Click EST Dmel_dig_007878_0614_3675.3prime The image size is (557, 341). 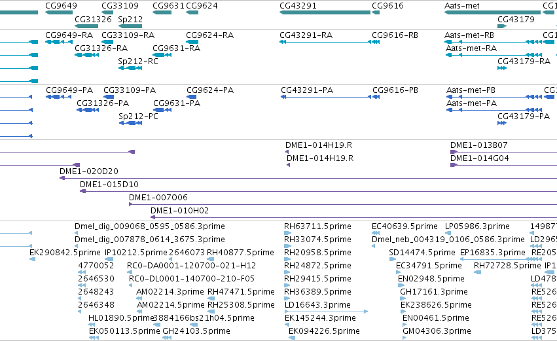[x=149, y=240]
